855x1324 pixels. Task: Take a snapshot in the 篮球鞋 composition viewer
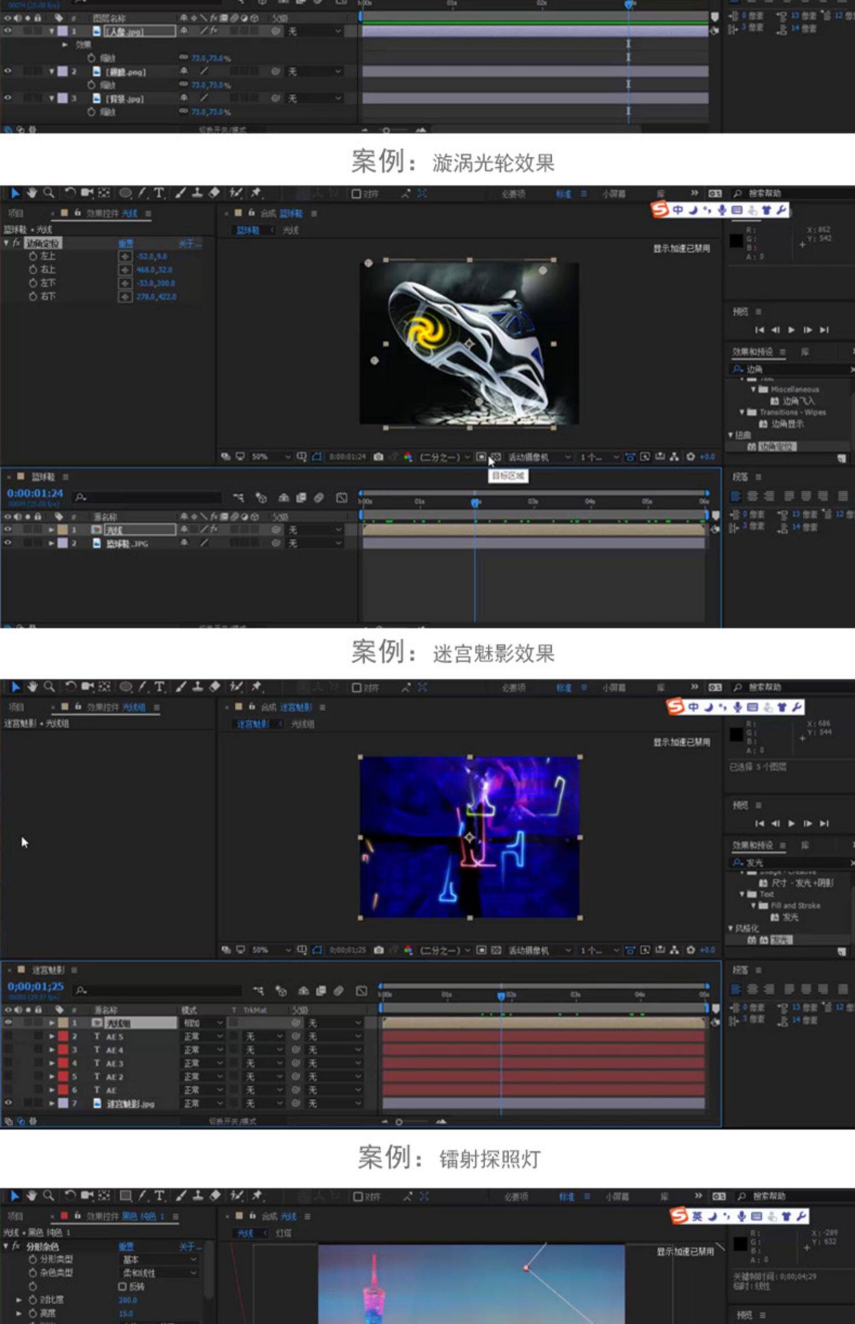[x=378, y=457]
